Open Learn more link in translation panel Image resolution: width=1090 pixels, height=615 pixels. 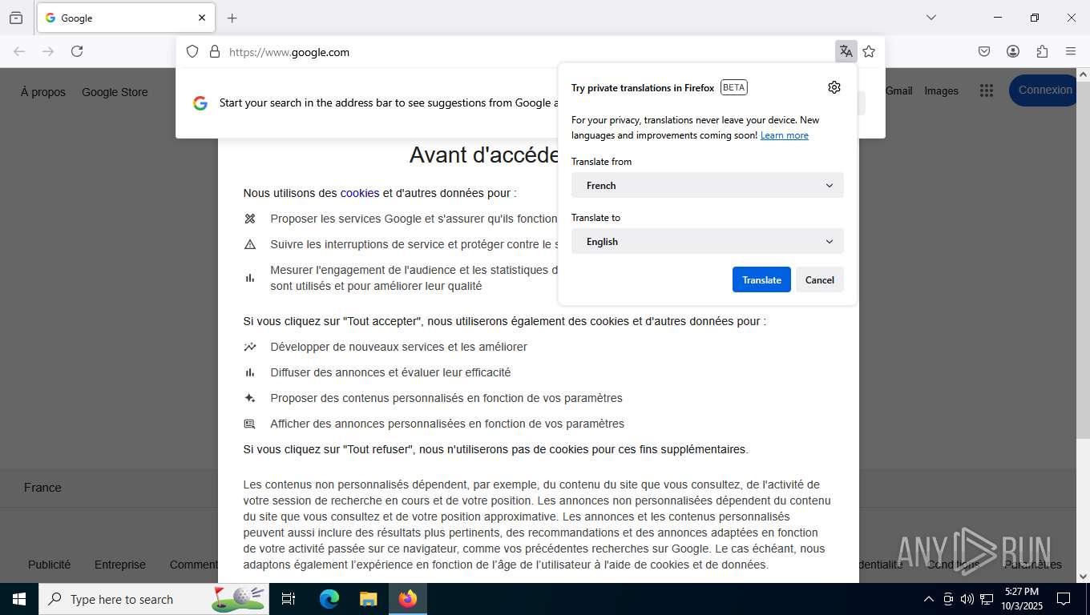coord(784,135)
